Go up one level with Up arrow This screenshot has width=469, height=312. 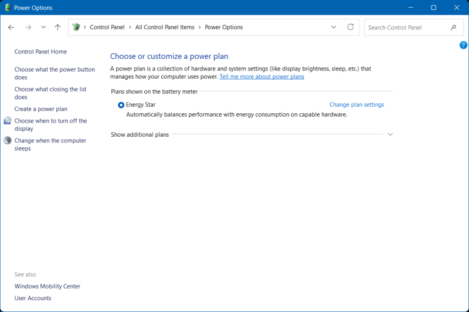coord(57,28)
